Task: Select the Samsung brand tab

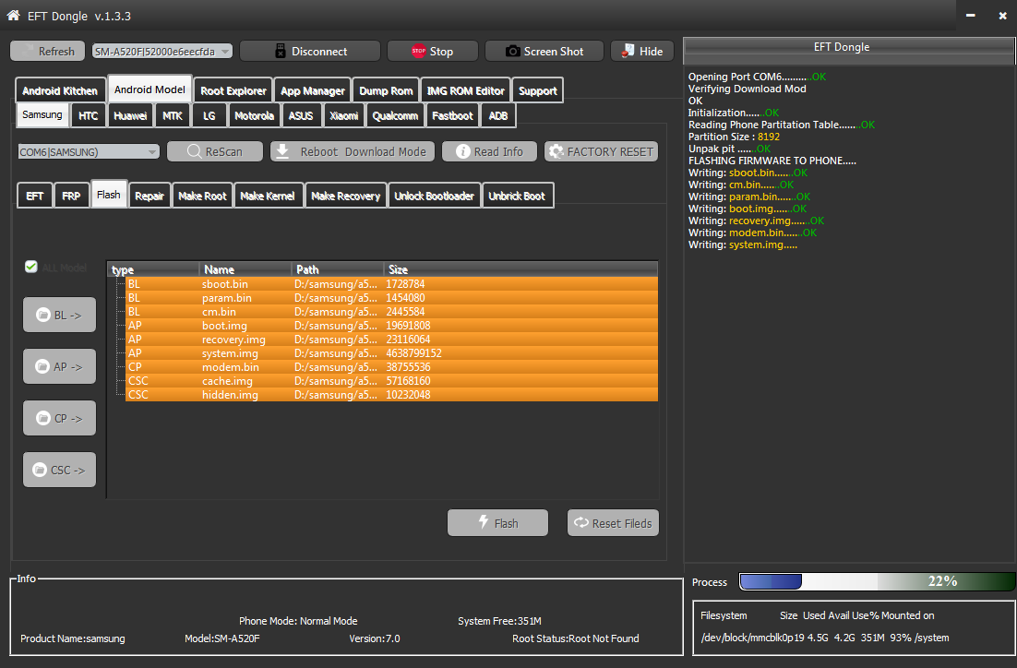Action: point(42,114)
